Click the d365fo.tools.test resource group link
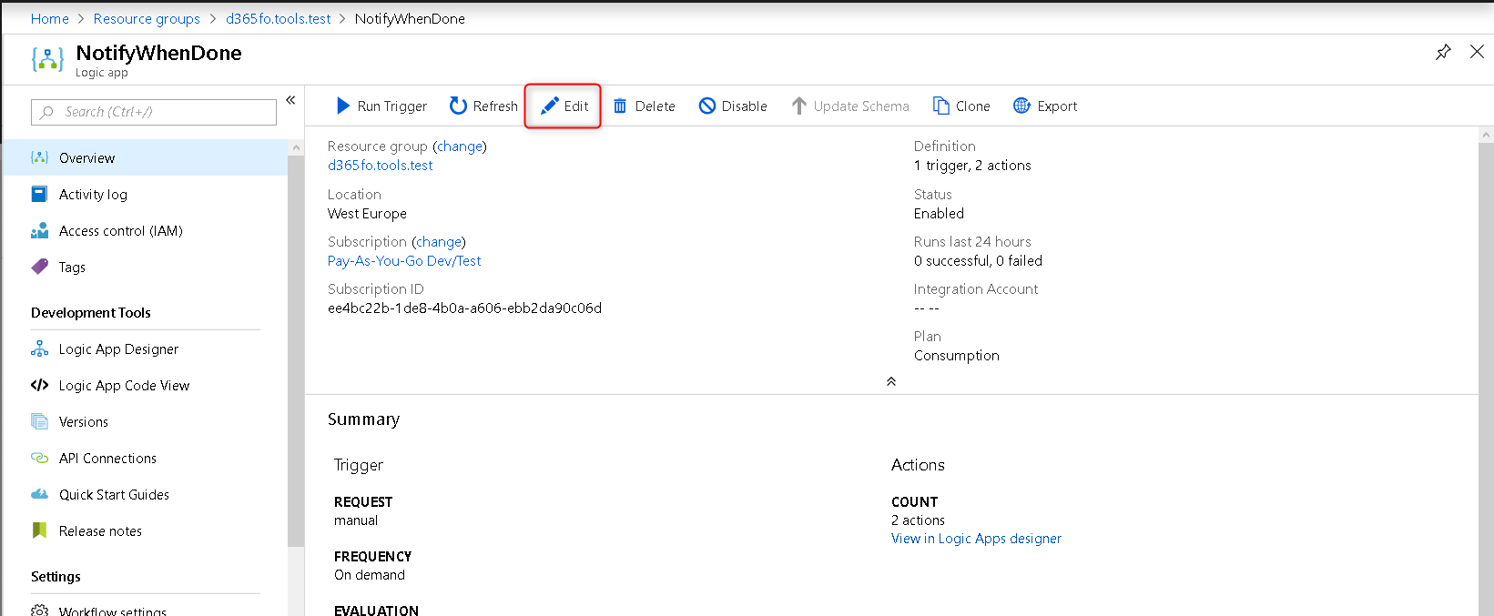This screenshot has width=1494, height=616. (x=380, y=166)
